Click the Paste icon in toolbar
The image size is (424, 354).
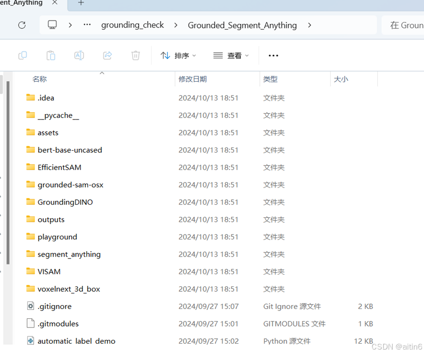point(51,56)
